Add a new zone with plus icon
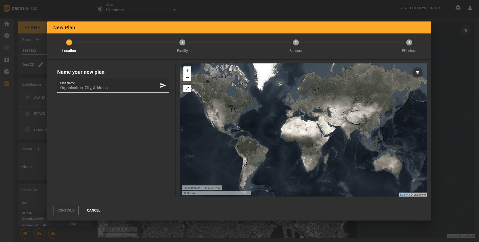 (x=38, y=149)
